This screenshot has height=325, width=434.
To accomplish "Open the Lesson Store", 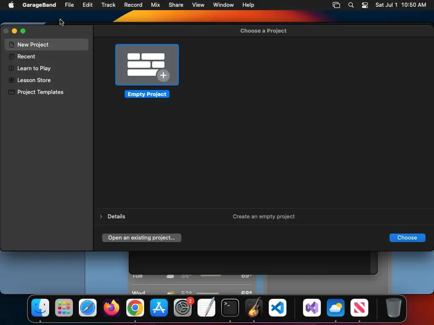I will (x=47, y=80).
